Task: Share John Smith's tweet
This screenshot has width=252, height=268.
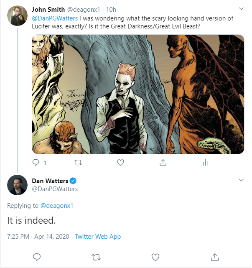Action: click(x=163, y=162)
